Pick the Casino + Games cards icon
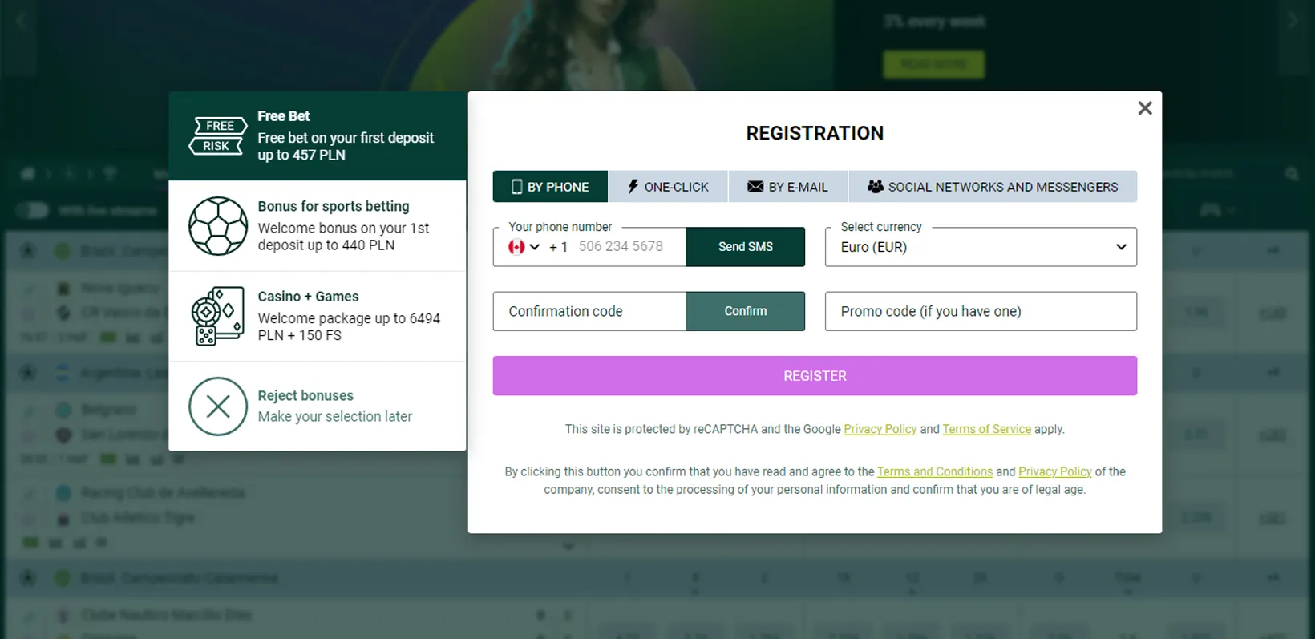Viewport: 1315px width, 639px height. [217, 316]
